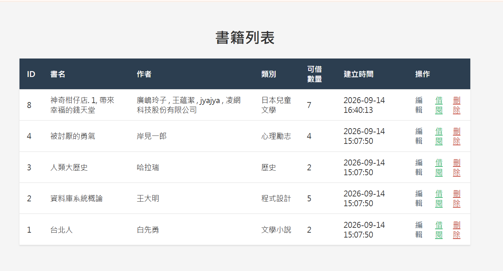This screenshot has width=503, height=271.
Task: Click 借閱 for book 神奇柑仔店
Action: [439, 105]
